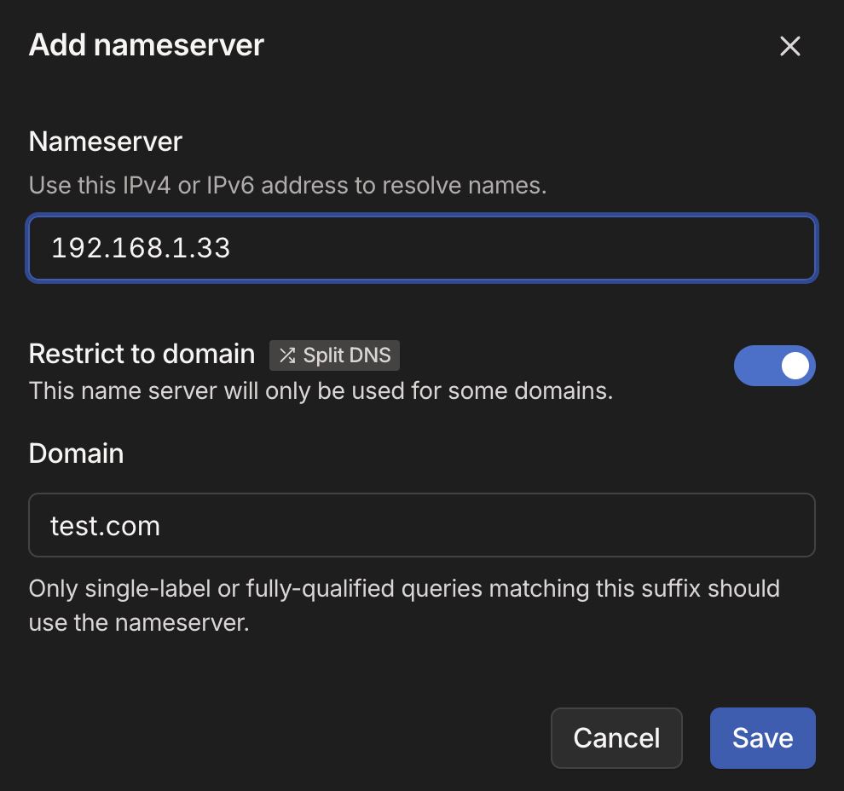
Task: Close the Add nameserver dialog
Action: point(789,46)
